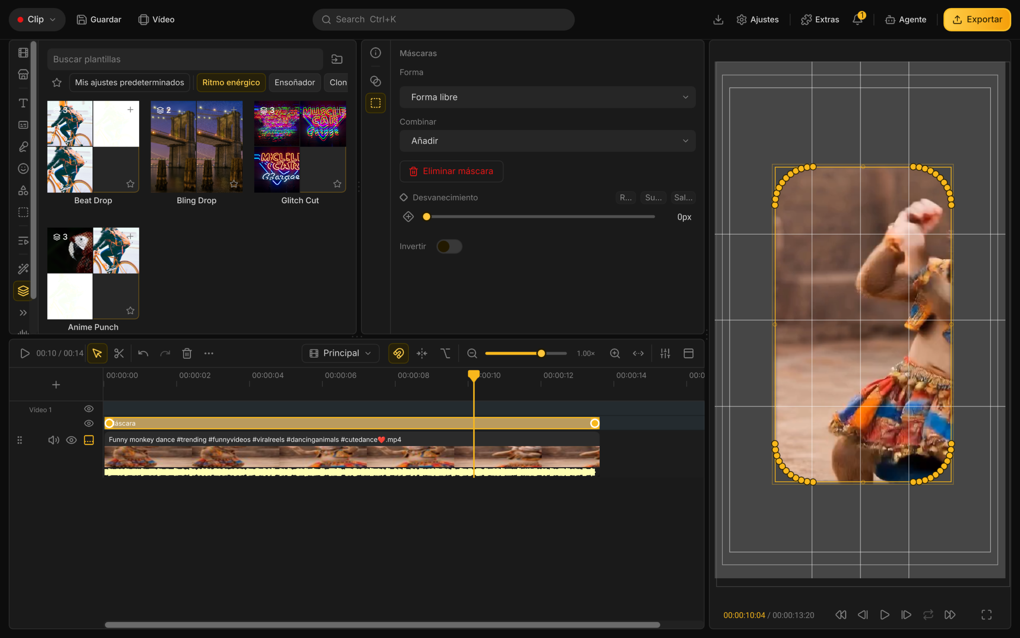
Task: Toggle the Invertir mask switch
Action: [449, 247]
